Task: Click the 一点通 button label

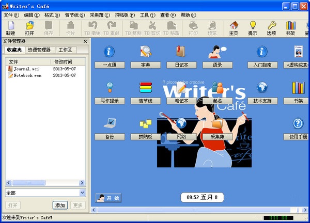Action: point(110,65)
